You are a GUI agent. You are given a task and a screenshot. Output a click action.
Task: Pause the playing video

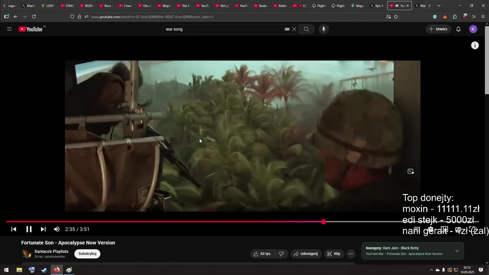29,229
